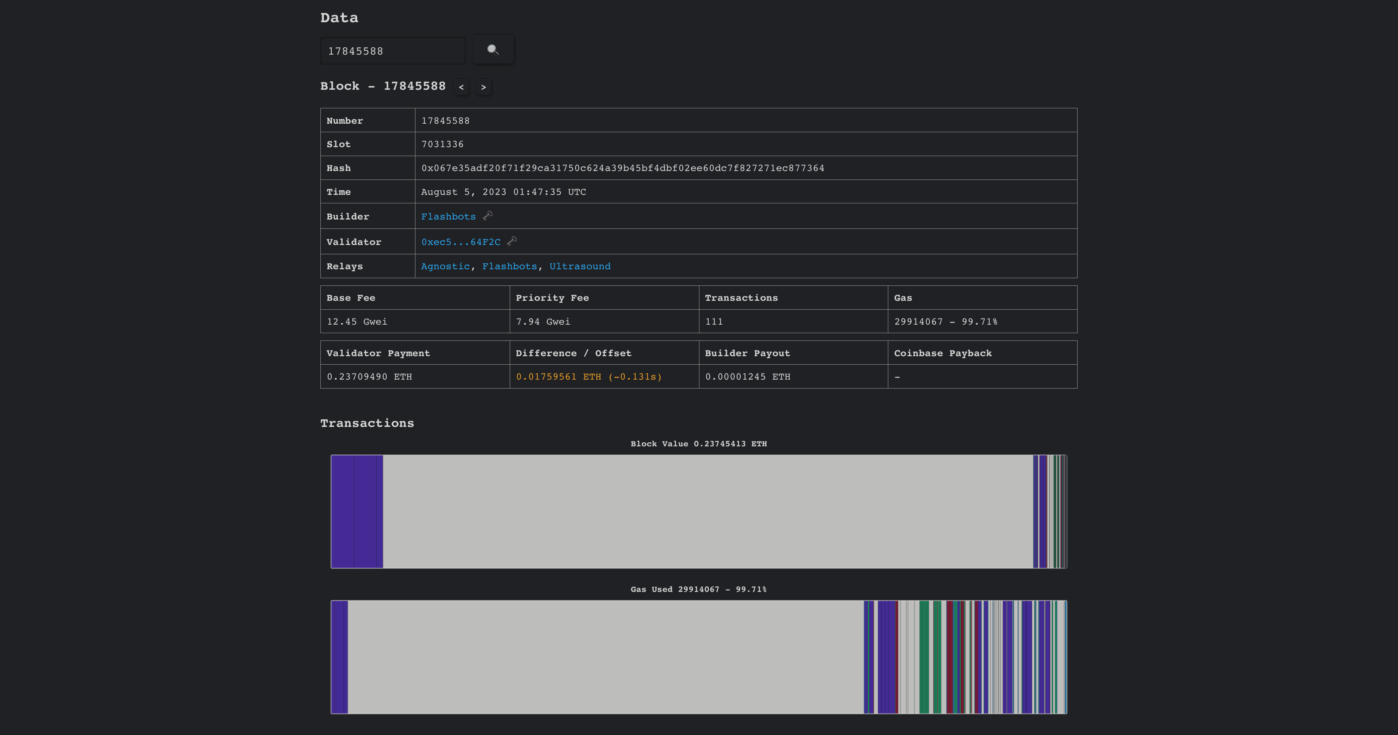
Task: Click the large gray segment in Gas Used chart
Action: coord(606,657)
